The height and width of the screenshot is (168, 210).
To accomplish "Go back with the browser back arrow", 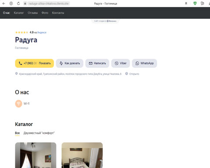I will [x=4, y=3].
